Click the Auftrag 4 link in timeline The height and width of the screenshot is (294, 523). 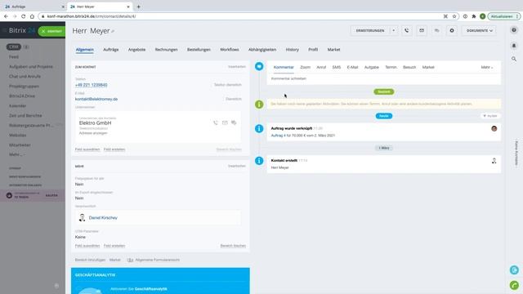(278, 136)
